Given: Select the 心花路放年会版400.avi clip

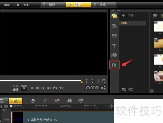Looking at the screenshot, I should (x=63, y=117).
